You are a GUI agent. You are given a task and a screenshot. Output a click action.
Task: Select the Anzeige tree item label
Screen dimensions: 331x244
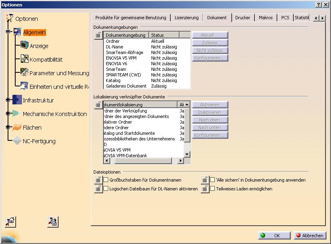point(39,46)
